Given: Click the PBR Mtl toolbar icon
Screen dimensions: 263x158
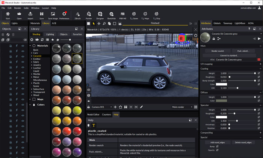Looking at the screenshot, I should coord(122,14).
